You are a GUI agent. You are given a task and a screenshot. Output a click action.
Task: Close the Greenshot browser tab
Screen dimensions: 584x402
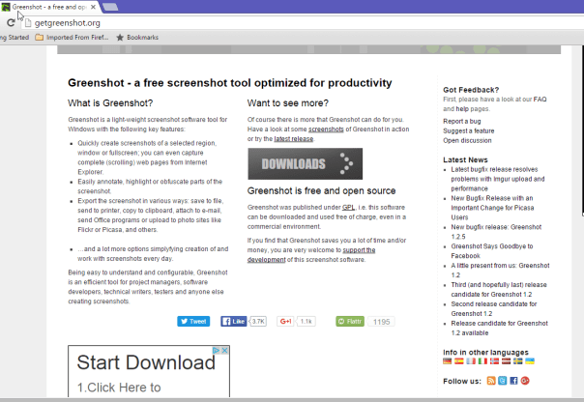click(x=93, y=7)
